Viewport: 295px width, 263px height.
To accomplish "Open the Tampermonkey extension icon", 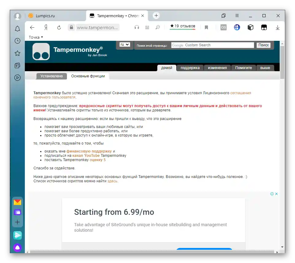I will tap(264, 27).
